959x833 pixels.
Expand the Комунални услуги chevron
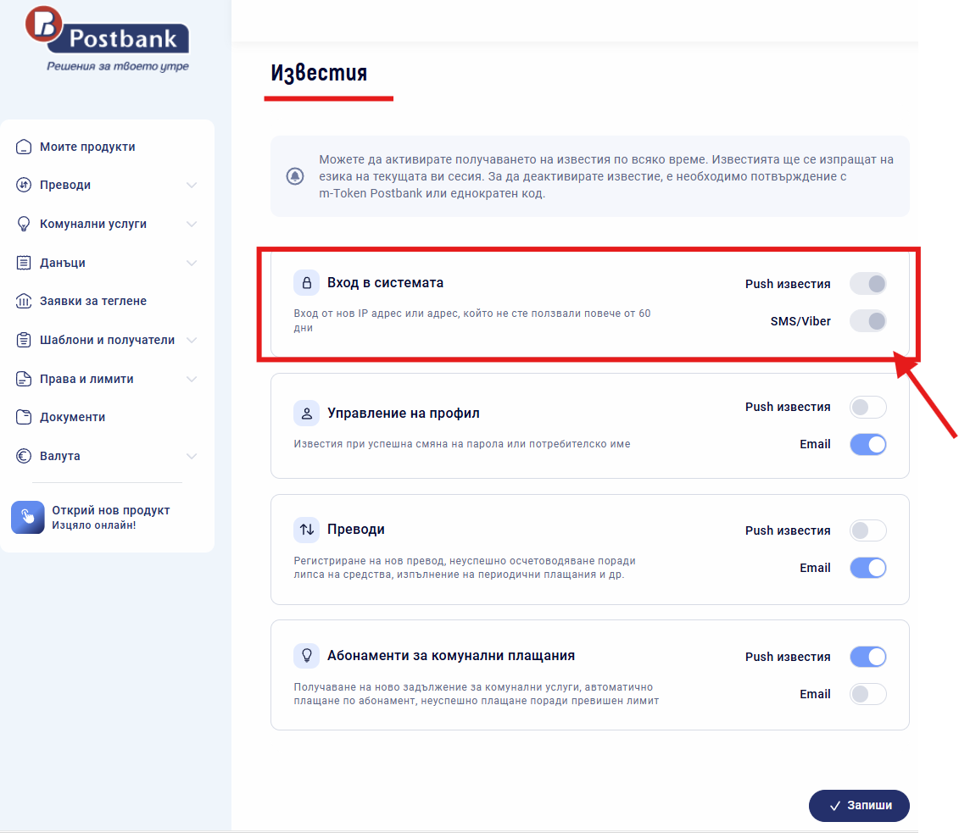(x=192, y=224)
